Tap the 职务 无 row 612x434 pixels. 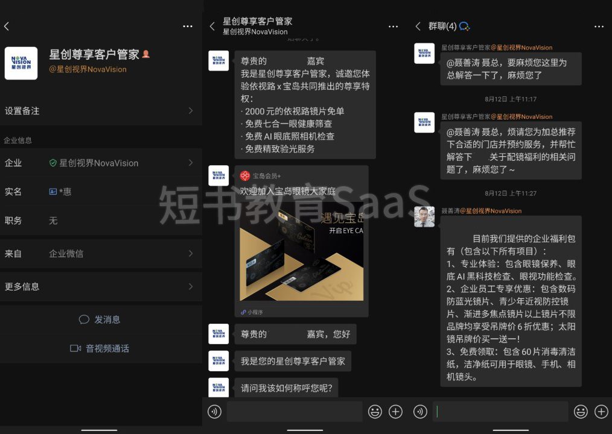pyautogui.click(x=101, y=220)
